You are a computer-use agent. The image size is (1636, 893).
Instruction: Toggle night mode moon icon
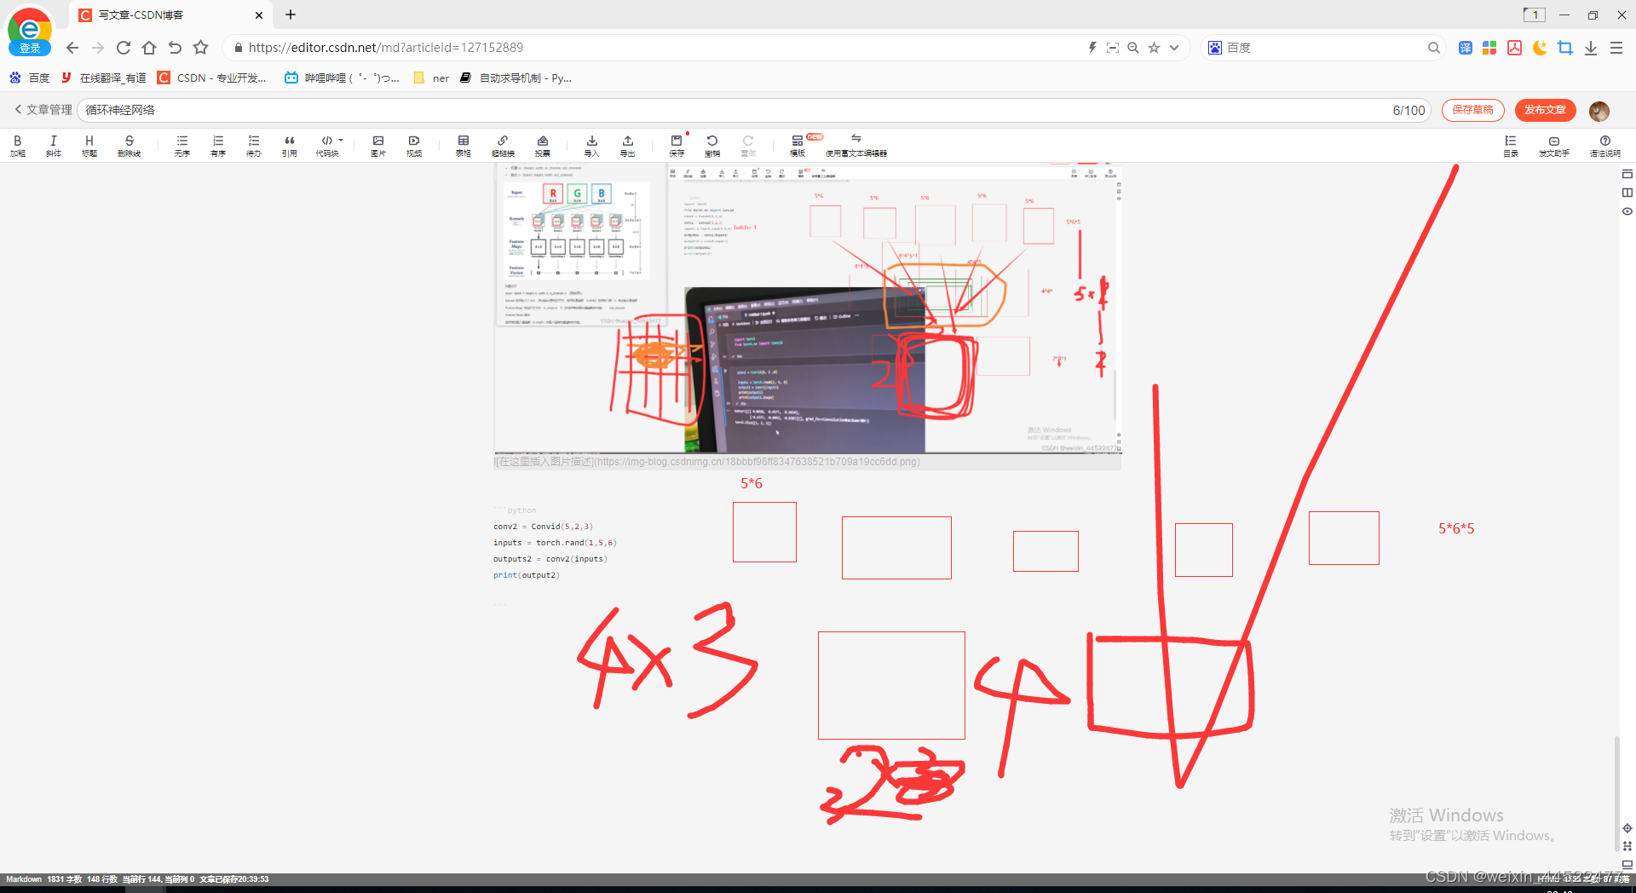click(x=1540, y=48)
